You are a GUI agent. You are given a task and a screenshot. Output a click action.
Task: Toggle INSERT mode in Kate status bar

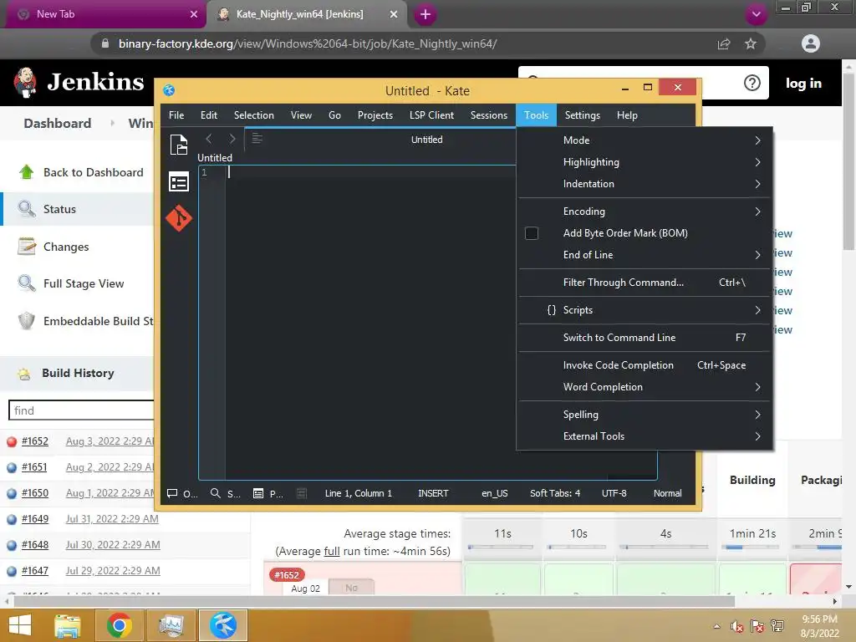[x=433, y=493]
